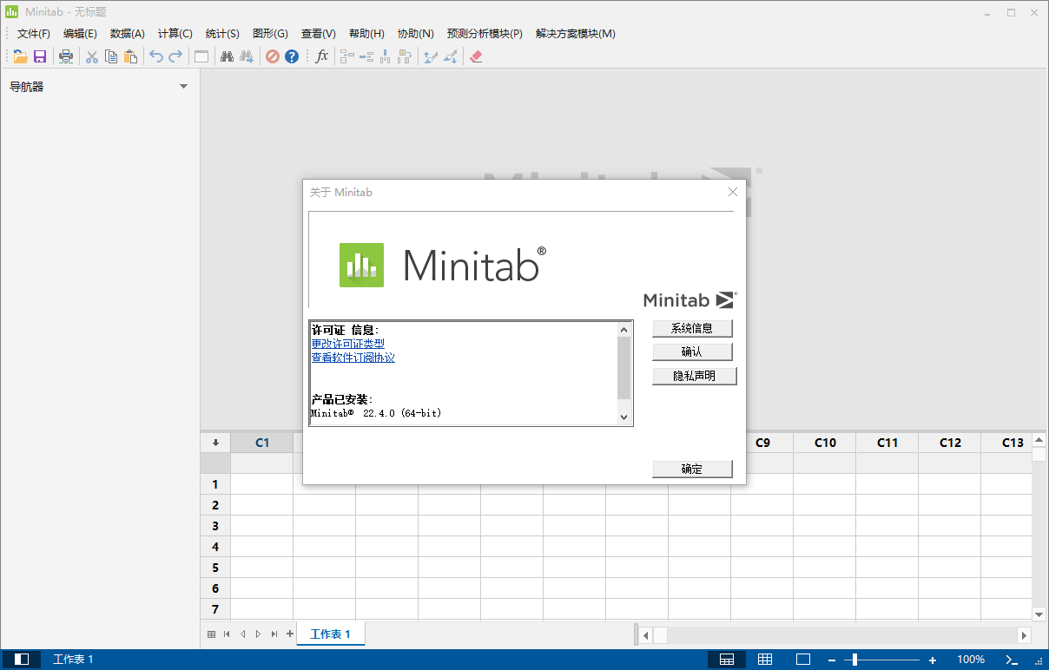Screen dimensions: 1049x670
Task: Click the 系统信息 button
Action: click(692, 329)
